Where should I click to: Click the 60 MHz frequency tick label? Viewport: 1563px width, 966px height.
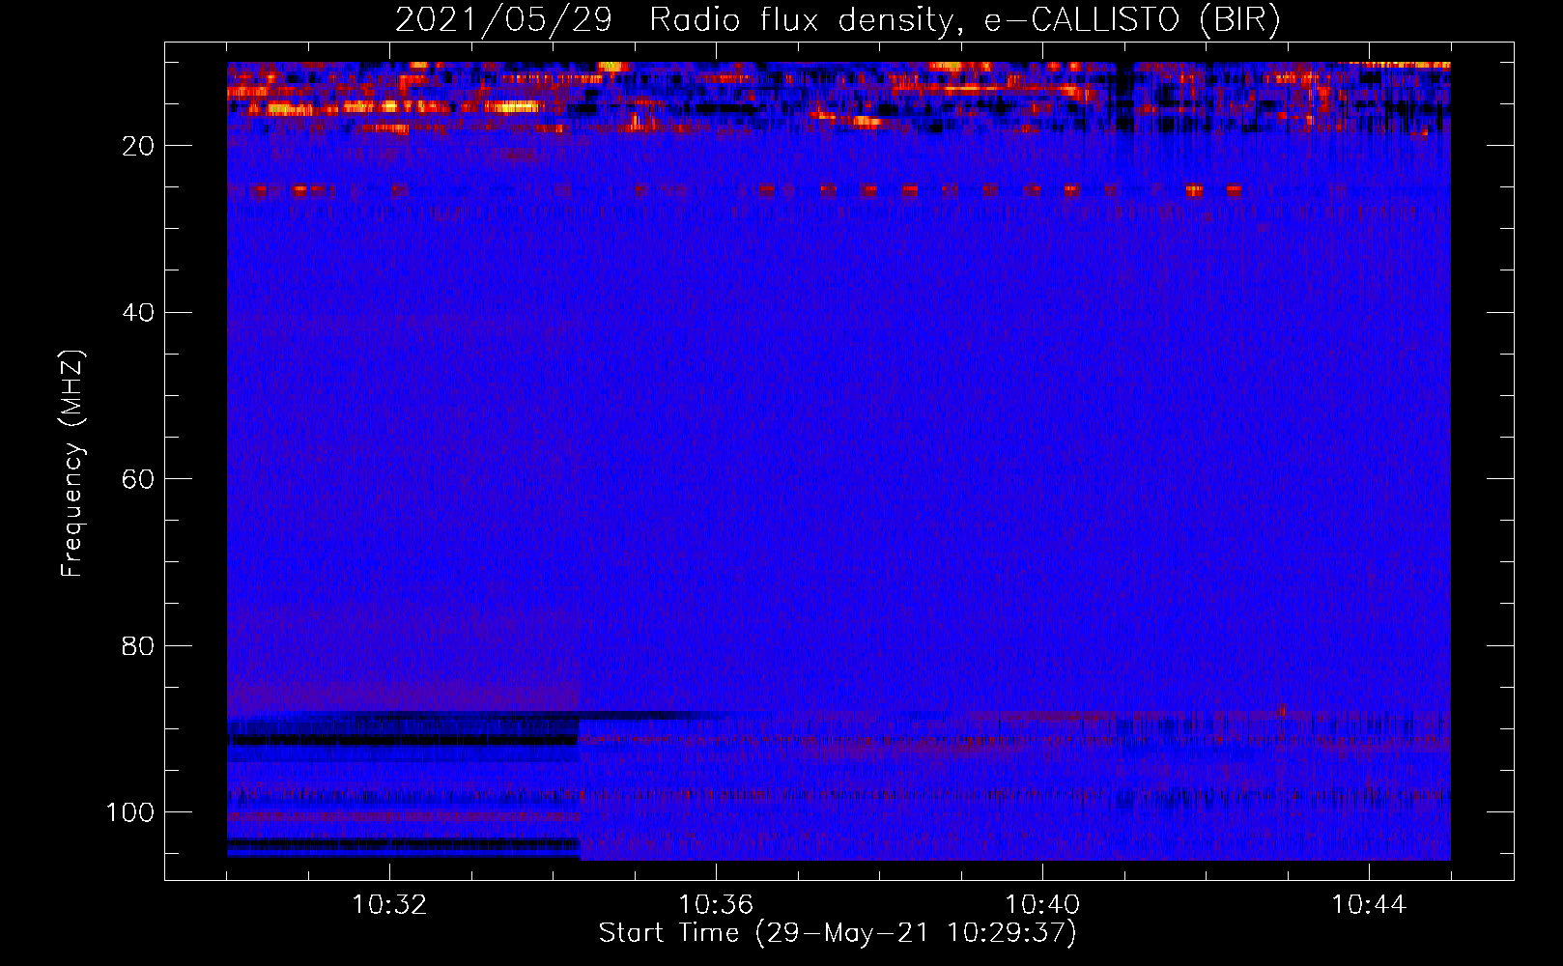[x=138, y=479]
